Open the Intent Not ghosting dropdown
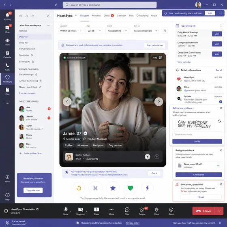227x227 pixels. (x=117, y=31)
